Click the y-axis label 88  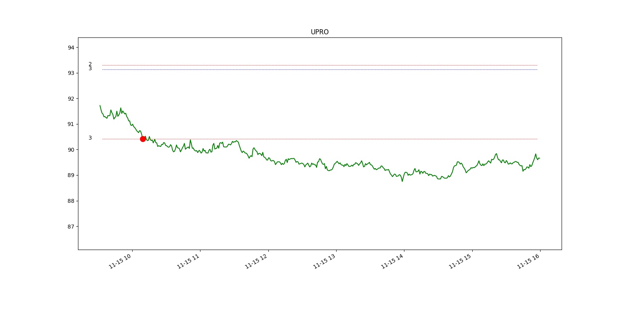pyautogui.click(x=71, y=201)
